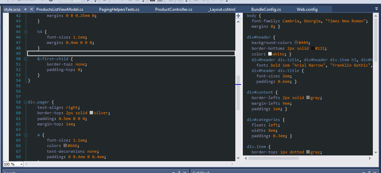Image resolution: width=381 pixels, height=173 pixels.
Task: Click the 'text-align: right;' line
Action: tap(58, 107)
